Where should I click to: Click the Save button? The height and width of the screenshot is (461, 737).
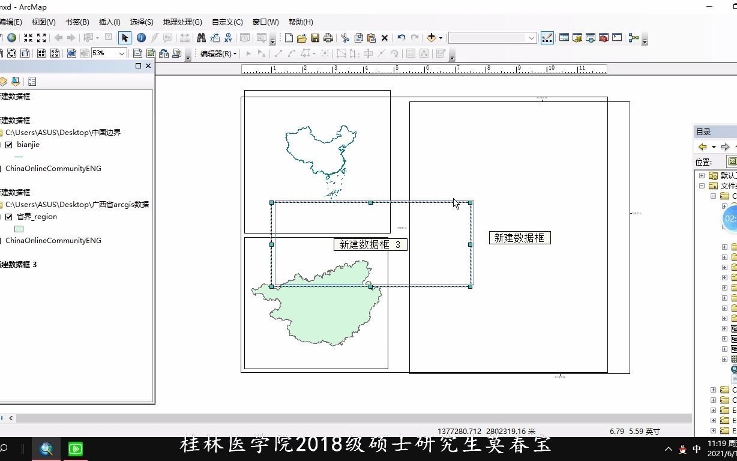(x=314, y=37)
